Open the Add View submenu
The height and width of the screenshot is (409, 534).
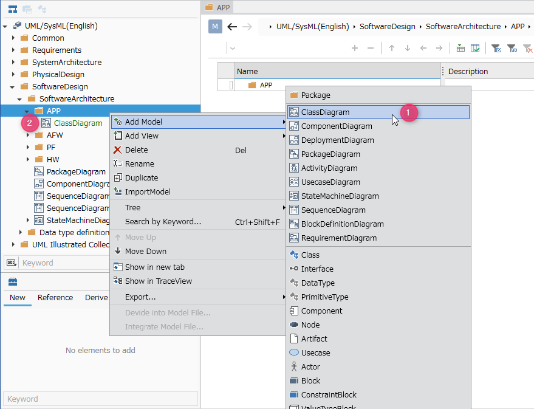tap(199, 136)
